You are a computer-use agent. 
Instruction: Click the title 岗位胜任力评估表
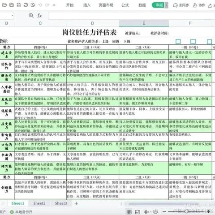coord(90,32)
